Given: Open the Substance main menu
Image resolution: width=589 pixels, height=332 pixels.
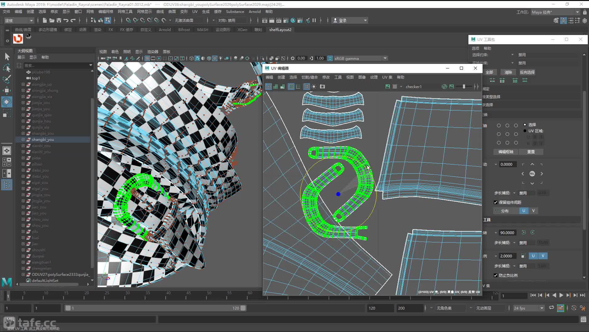Looking at the screenshot, I should pyautogui.click(x=235, y=12).
